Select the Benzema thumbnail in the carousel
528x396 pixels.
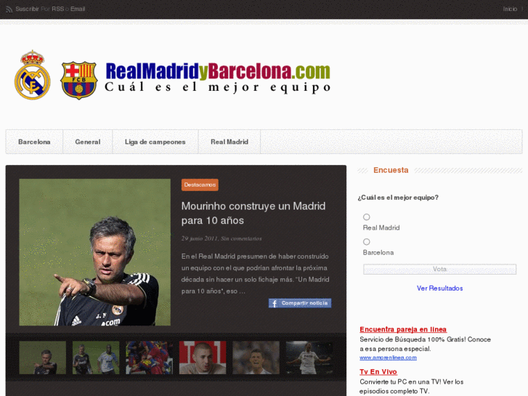pos(203,357)
